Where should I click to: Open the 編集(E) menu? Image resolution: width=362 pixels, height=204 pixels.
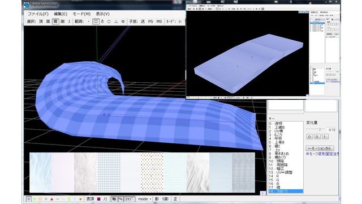tap(61, 14)
